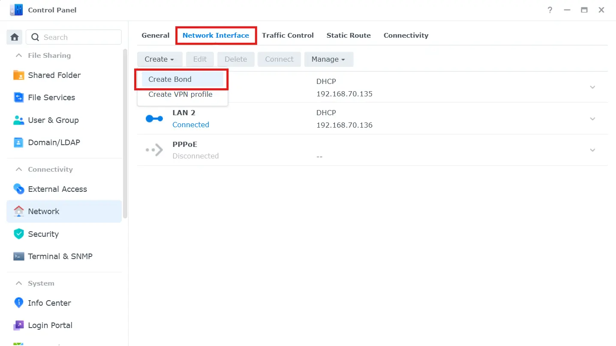Open the Shared Folder settings

[x=54, y=75]
